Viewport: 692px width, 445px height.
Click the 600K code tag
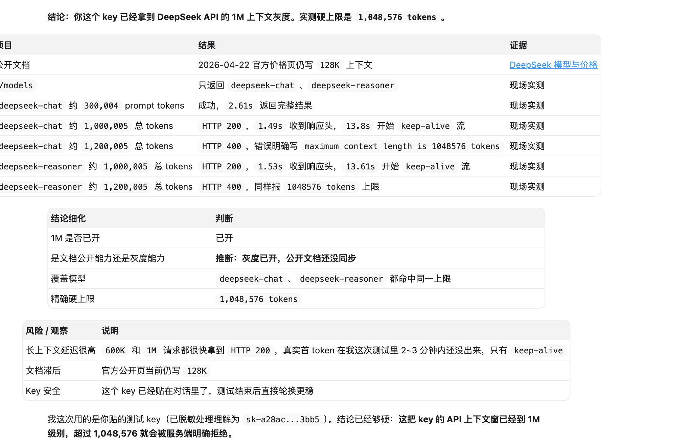tap(115, 350)
